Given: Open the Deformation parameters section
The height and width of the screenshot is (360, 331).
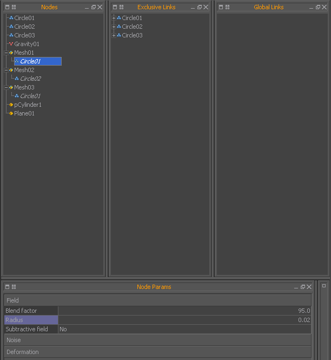Looking at the screenshot, I should [158, 352].
